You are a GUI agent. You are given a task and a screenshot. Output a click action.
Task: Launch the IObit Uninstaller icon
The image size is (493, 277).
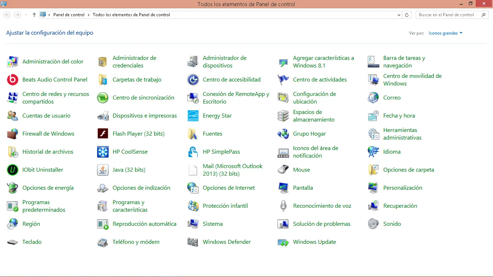coord(13,170)
